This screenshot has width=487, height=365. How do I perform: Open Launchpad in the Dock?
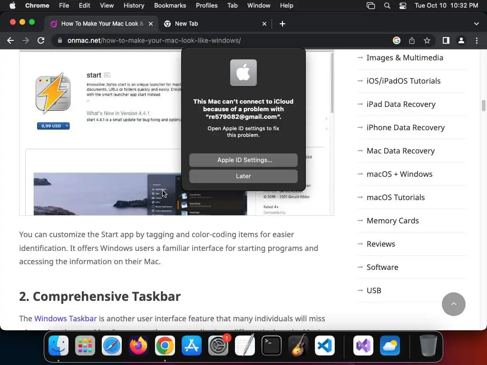pyautogui.click(x=85, y=346)
